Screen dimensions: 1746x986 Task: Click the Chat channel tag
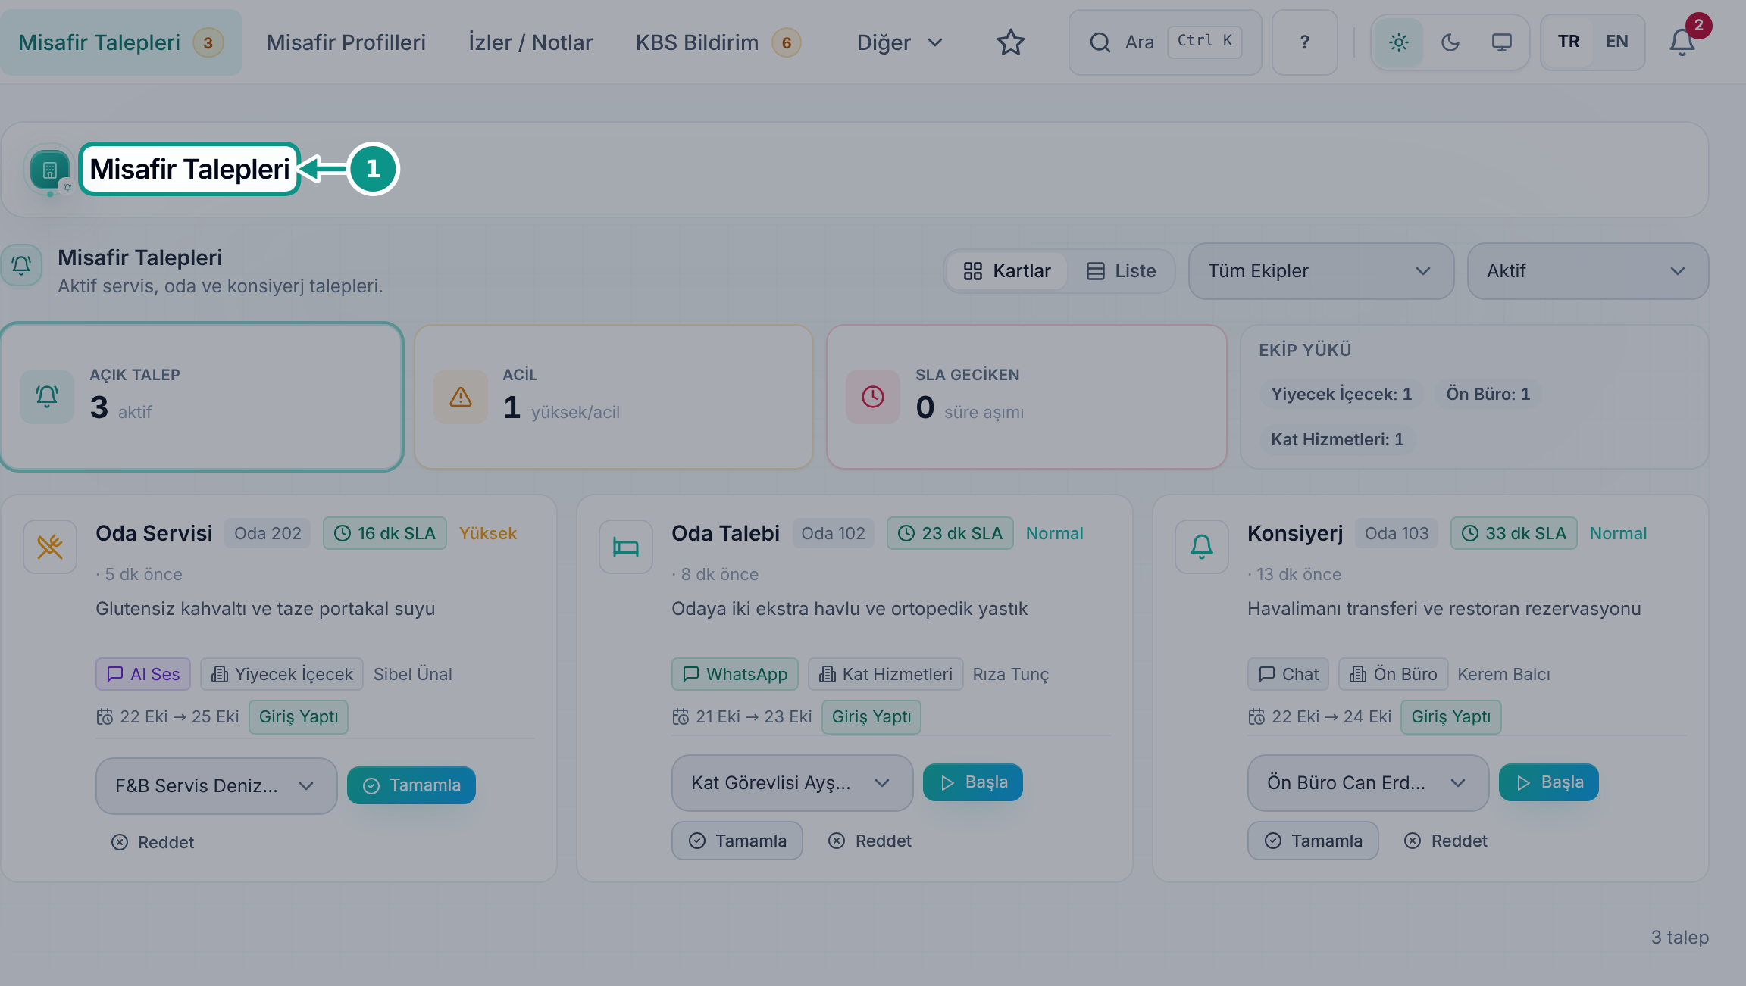(1288, 674)
